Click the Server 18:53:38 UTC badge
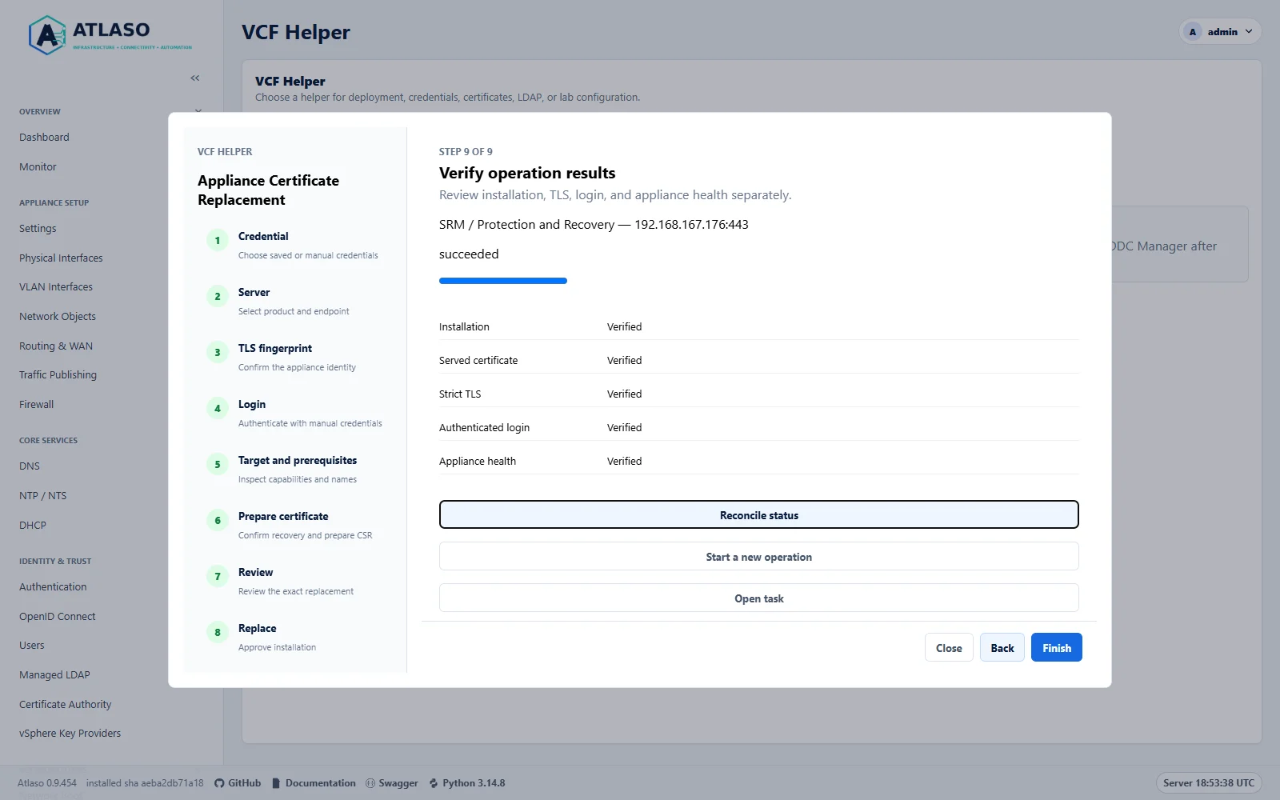Screen dimensions: 1280x800 coord(1208,783)
